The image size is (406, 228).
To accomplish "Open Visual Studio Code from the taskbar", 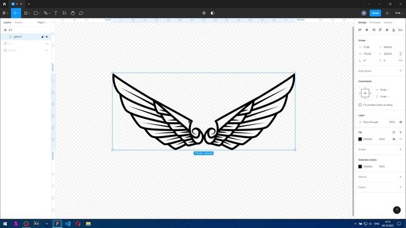I will 68,224.
